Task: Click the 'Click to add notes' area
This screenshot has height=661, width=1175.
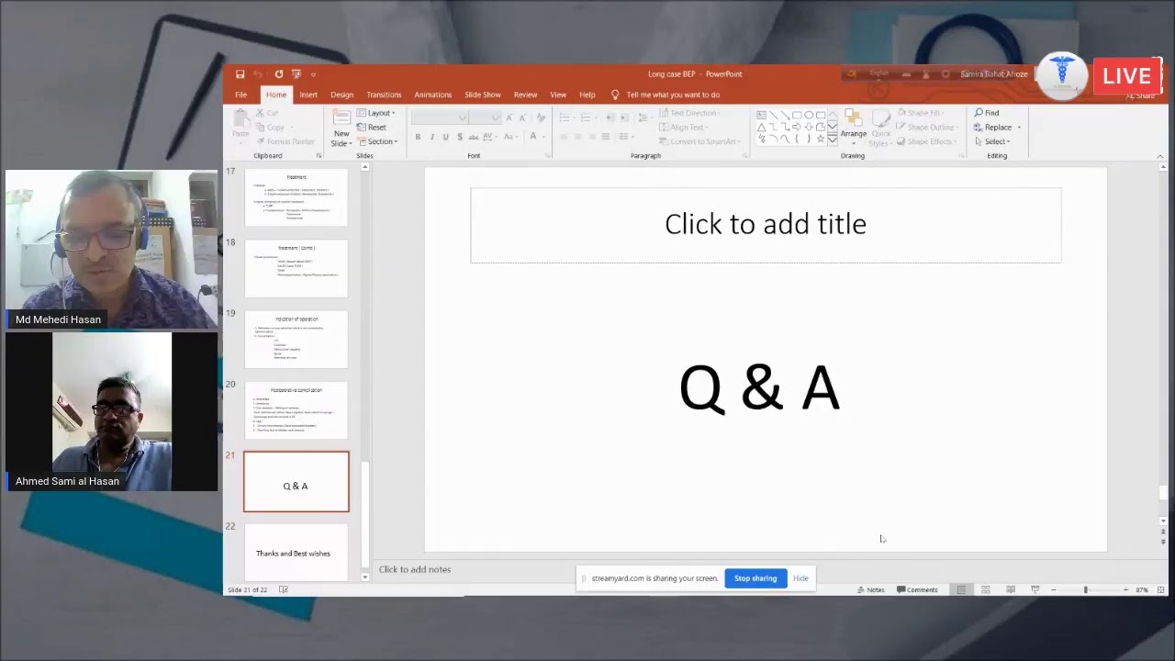Action: 415,569
